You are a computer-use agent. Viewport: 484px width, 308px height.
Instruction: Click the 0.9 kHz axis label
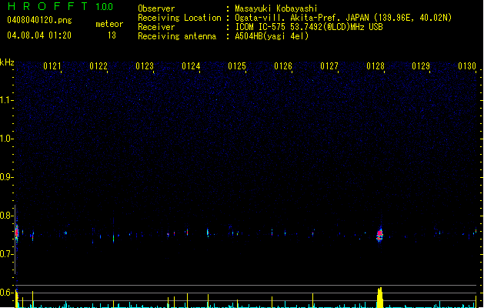(6, 177)
